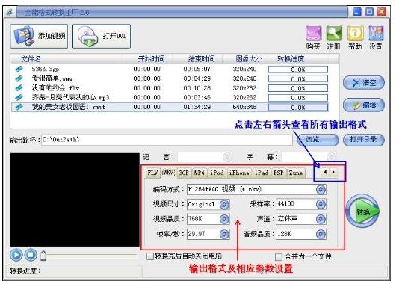
Task: Click the file icon beside 没有的约会.flv
Action: (x=19, y=88)
